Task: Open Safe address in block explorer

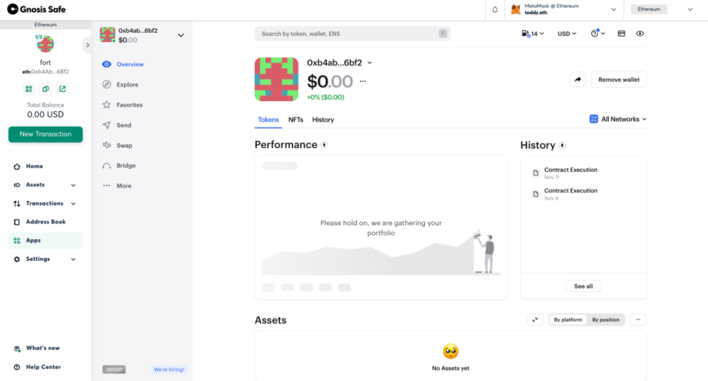Action: pyautogui.click(x=62, y=89)
